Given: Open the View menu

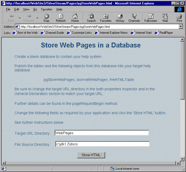Looking at the screenshot, I should coord(26,9).
